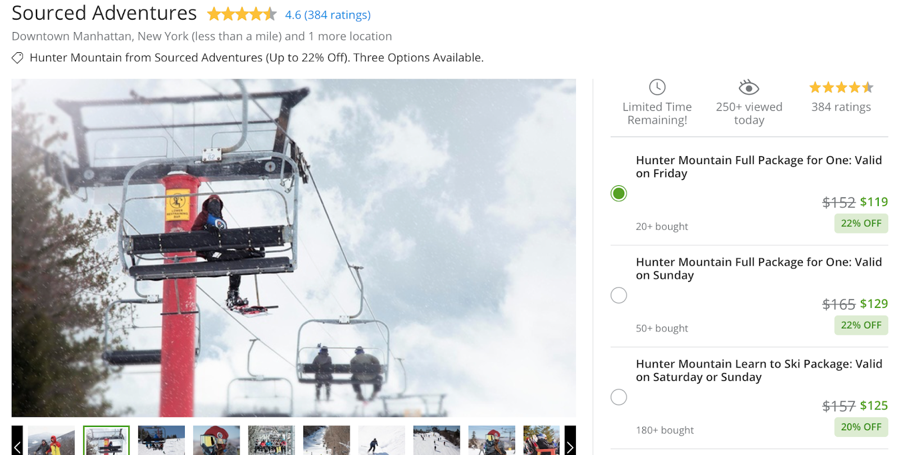Select the Full Package Valid on Friday option

click(x=619, y=193)
